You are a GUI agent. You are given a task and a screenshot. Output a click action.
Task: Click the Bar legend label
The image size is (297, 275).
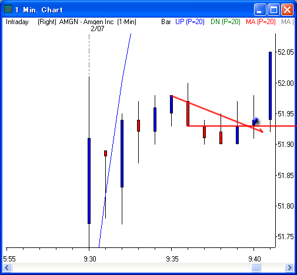[x=166, y=22]
